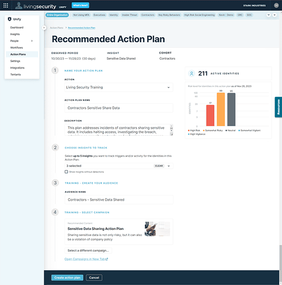Toggle High Risk legend item
The width and height of the screenshot is (282, 285).
pos(194,130)
